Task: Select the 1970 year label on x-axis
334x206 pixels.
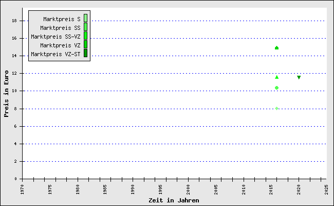Action: pos(22,188)
